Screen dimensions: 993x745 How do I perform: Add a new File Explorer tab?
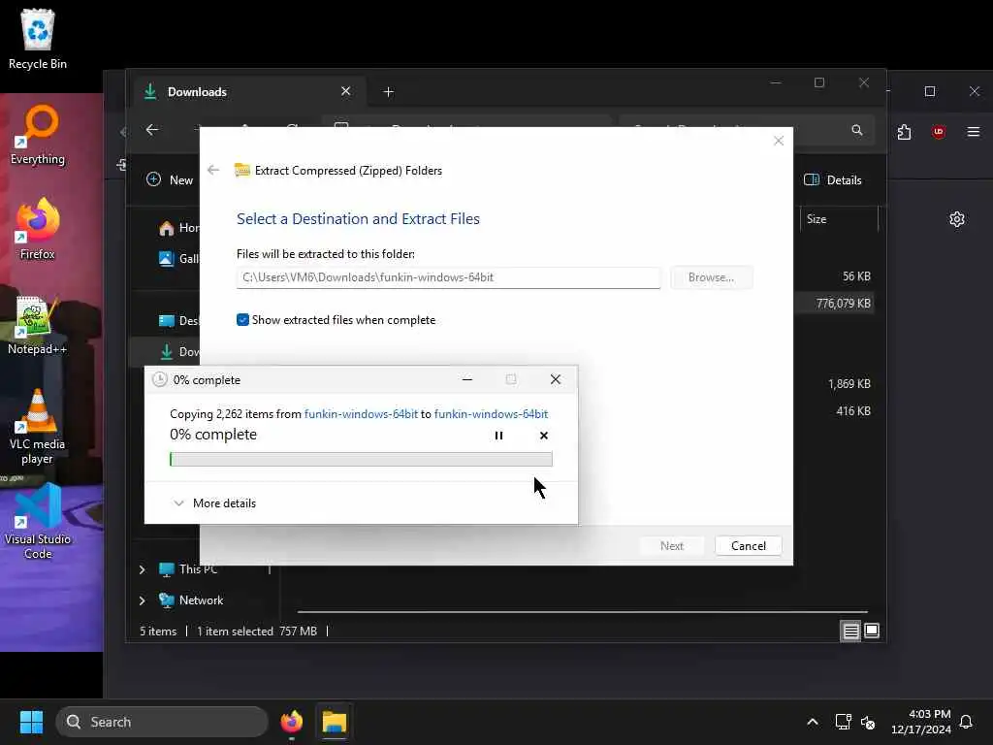click(x=388, y=92)
